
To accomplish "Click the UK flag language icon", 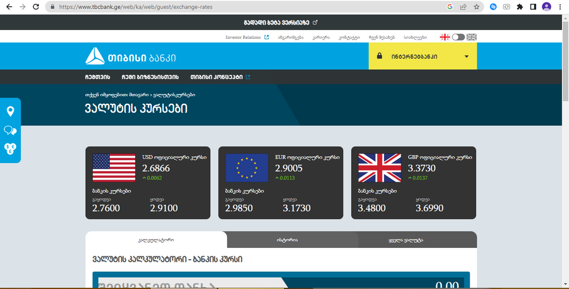I will [x=471, y=37].
